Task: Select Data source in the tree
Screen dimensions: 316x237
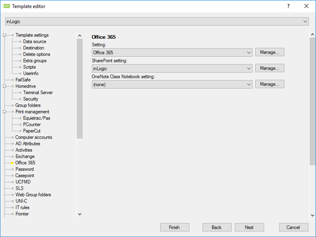Action: pyautogui.click(x=34, y=42)
